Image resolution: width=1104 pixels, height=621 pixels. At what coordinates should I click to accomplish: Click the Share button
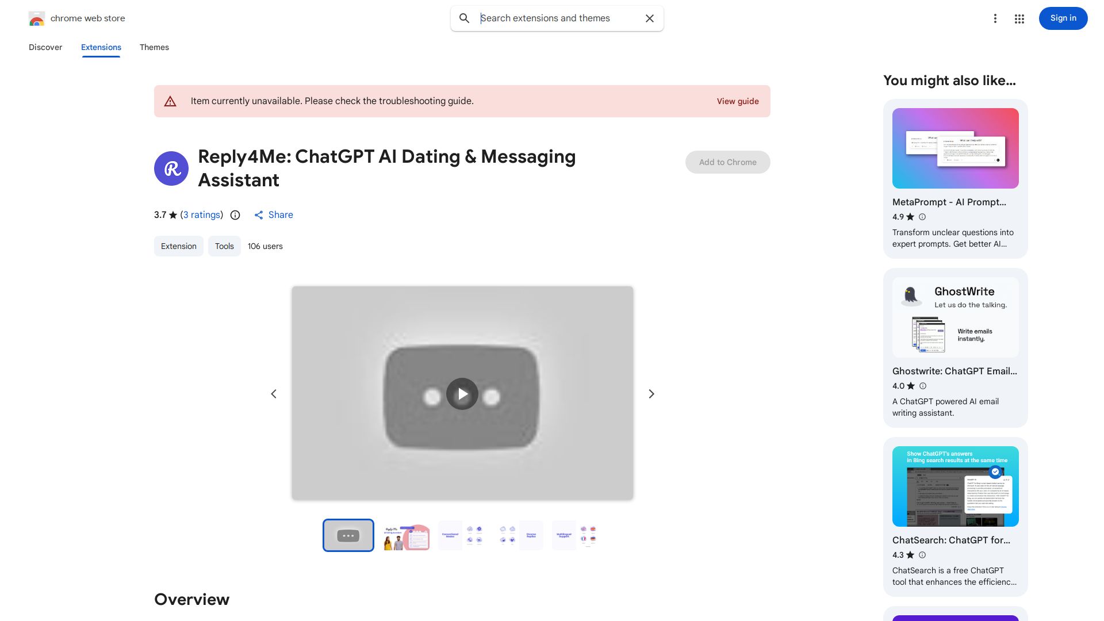click(274, 215)
